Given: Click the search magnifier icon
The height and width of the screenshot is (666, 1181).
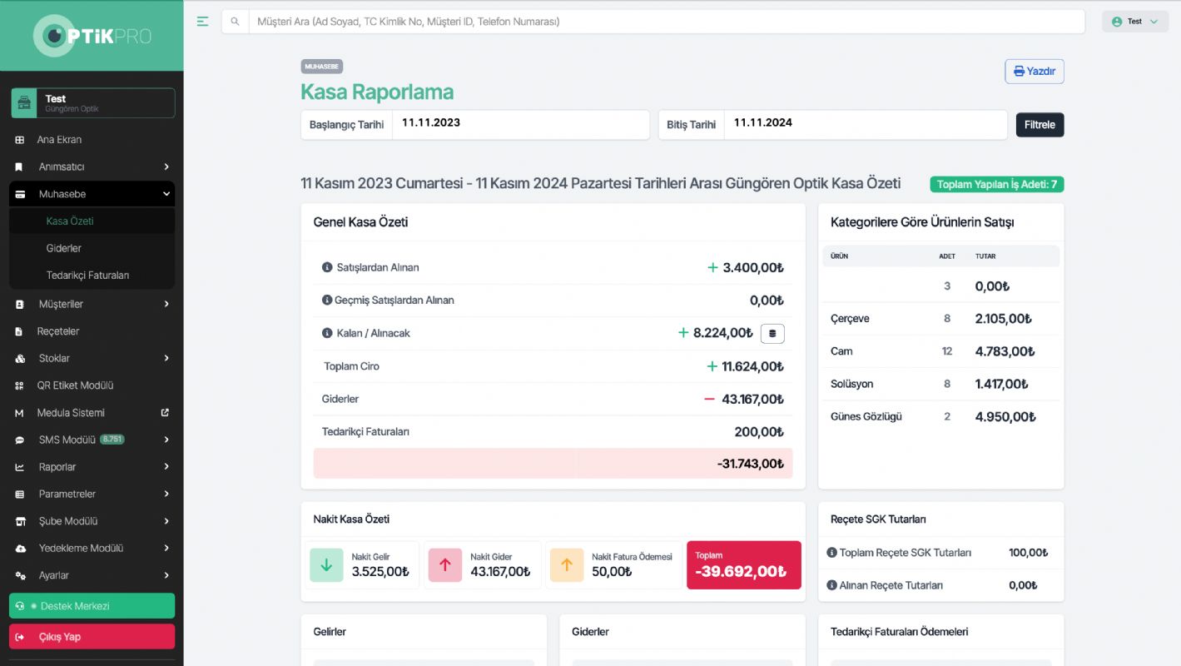Looking at the screenshot, I should [x=235, y=22].
